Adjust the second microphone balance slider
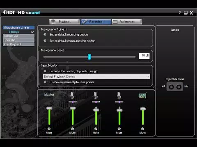The image size is (197, 147). 96,102
